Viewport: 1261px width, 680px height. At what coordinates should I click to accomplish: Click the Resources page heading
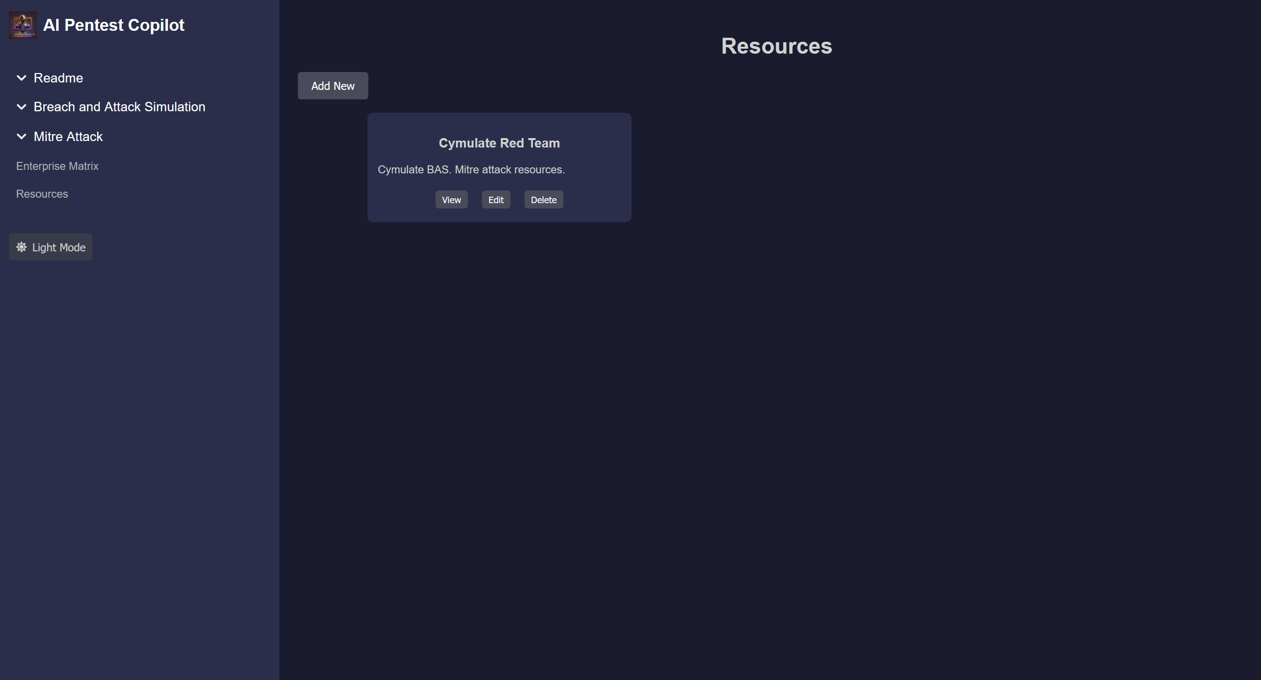pos(776,46)
